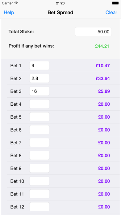Select the empty Bet 9 odds field
This screenshot has height=215, width=121.
click(40, 168)
